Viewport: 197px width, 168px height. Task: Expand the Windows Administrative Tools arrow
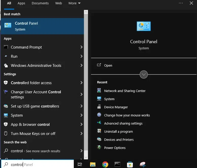coord(81,65)
